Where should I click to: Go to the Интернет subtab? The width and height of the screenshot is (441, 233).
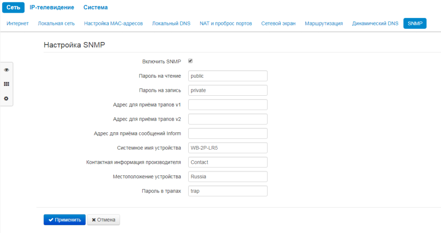(x=18, y=23)
